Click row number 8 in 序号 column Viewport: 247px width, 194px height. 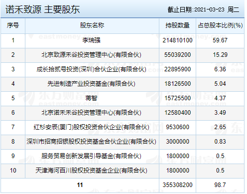point(13,142)
